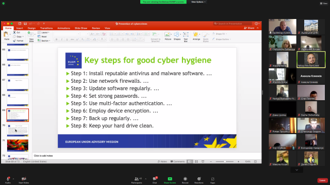Start video in Zoom toolbar

(24, 180)
